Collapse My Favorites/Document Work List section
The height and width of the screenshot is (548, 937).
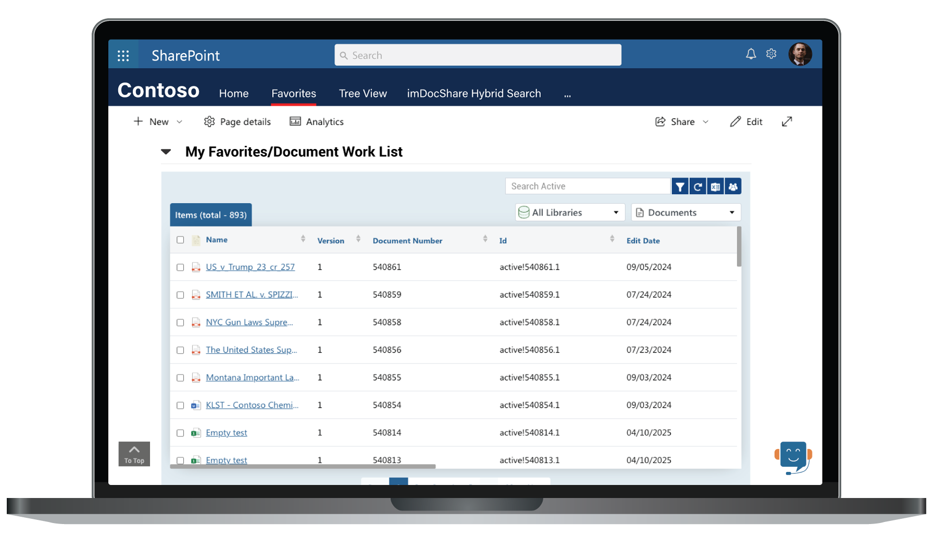(x=166, y=152)
